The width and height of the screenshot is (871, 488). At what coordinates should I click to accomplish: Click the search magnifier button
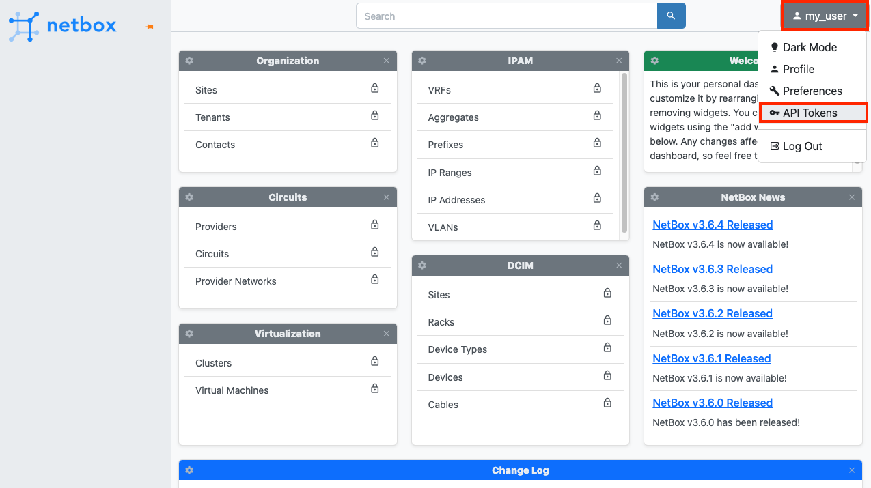(x=671, y=16)
